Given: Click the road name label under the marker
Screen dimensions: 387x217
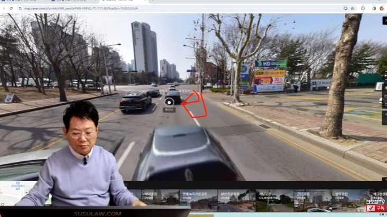Looking at the screenshot, I should 169,110.
